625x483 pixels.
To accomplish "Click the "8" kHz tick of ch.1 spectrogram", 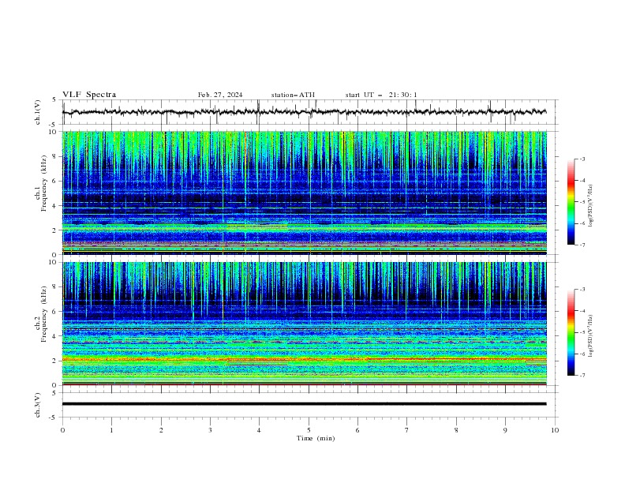I will [x=55, y=156].
